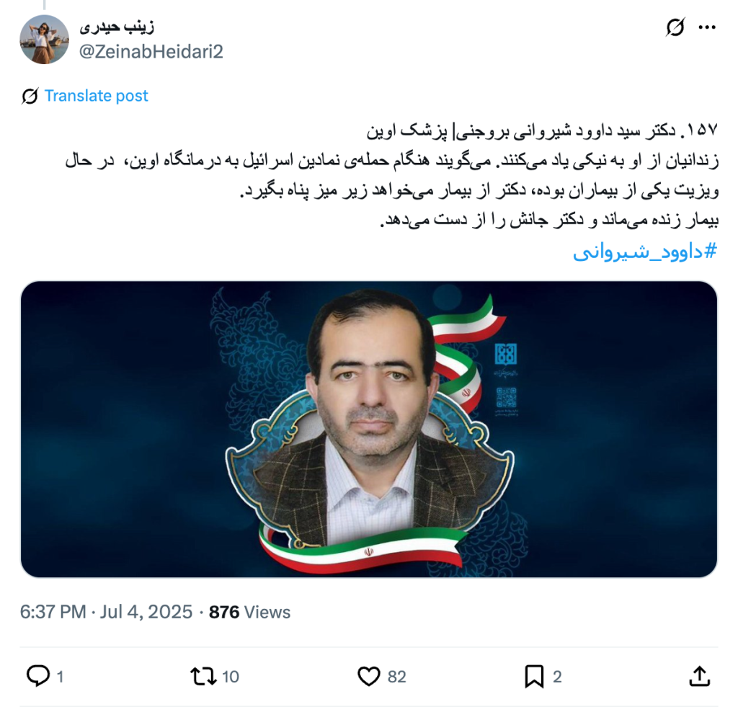Open the #داوود_شیروانی hashtag

point(645,252)
